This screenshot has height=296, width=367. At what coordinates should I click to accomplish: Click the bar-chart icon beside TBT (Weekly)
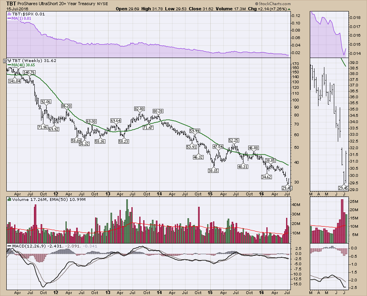click(x=9, y=61)
